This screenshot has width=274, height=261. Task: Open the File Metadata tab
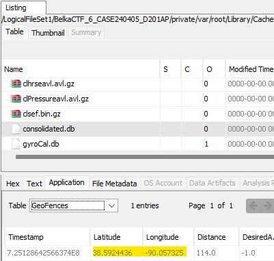click(x=115, y=184)
